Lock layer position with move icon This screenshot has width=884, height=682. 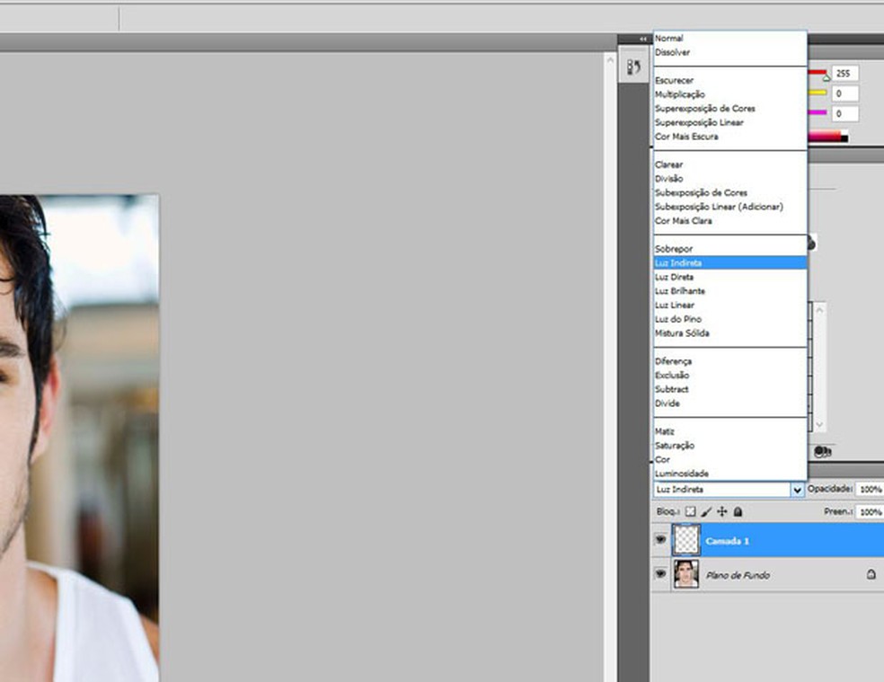click(x=721, y=511)
